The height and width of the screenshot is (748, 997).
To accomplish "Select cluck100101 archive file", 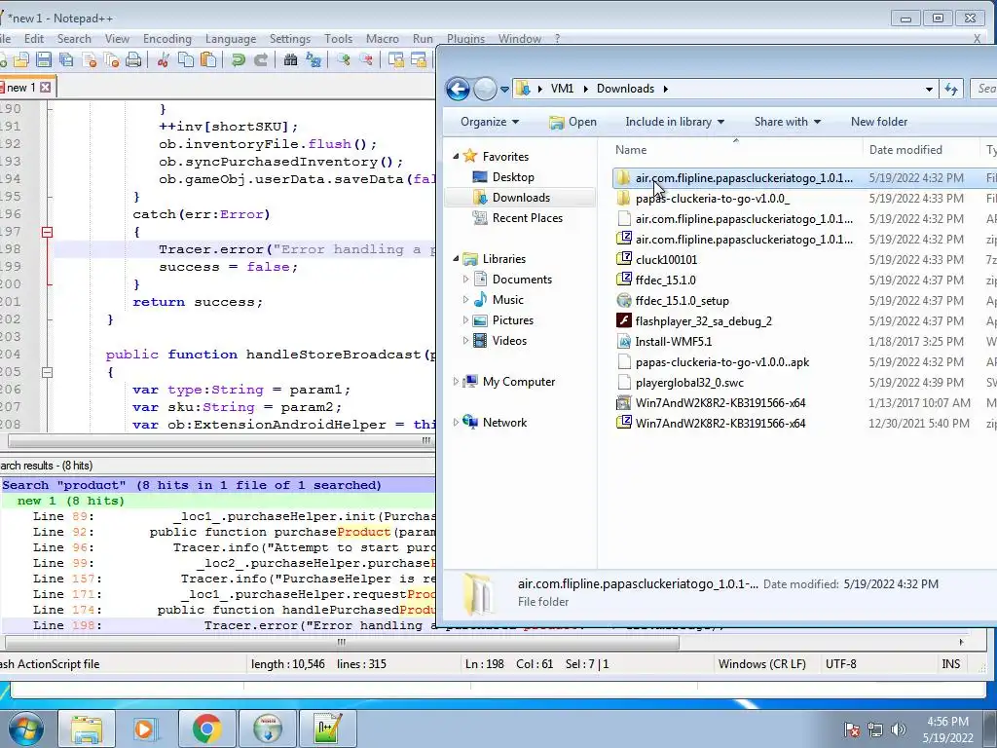I will point(666,259).
